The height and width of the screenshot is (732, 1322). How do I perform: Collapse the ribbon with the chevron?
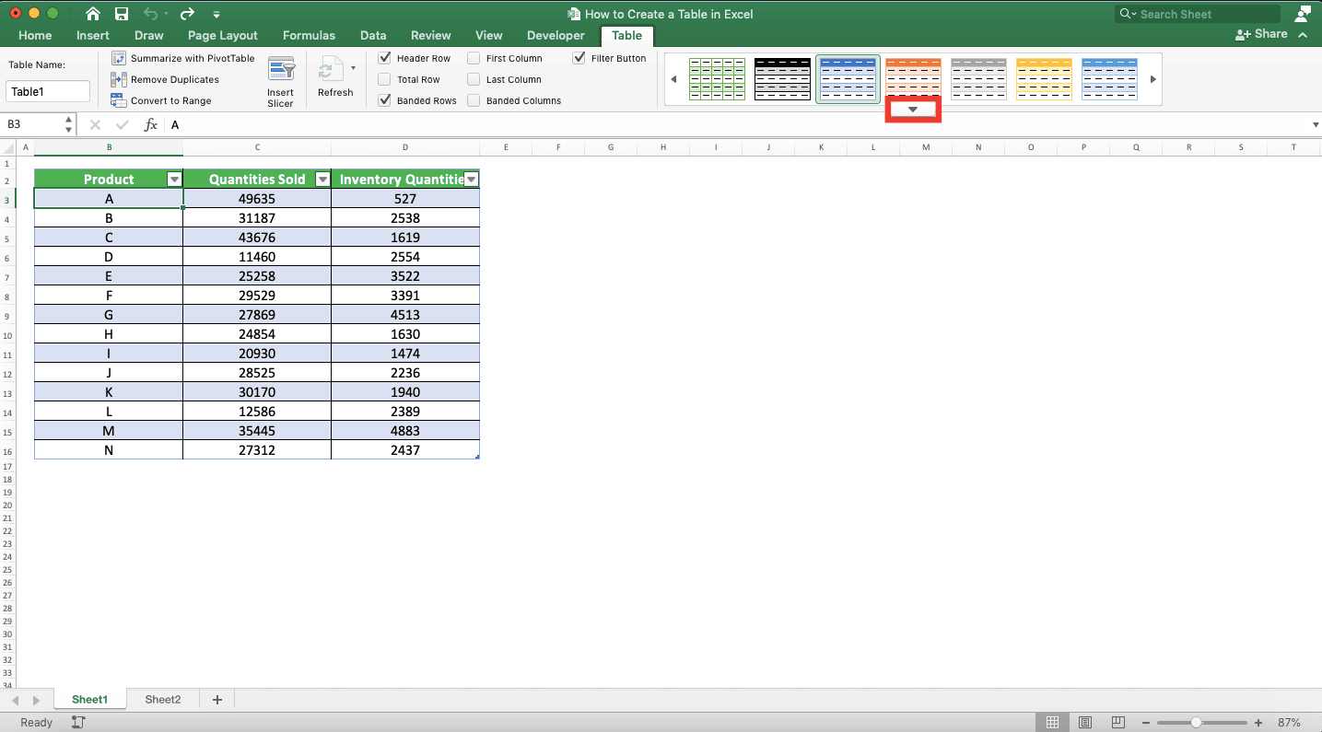[x=1303, y=35]
